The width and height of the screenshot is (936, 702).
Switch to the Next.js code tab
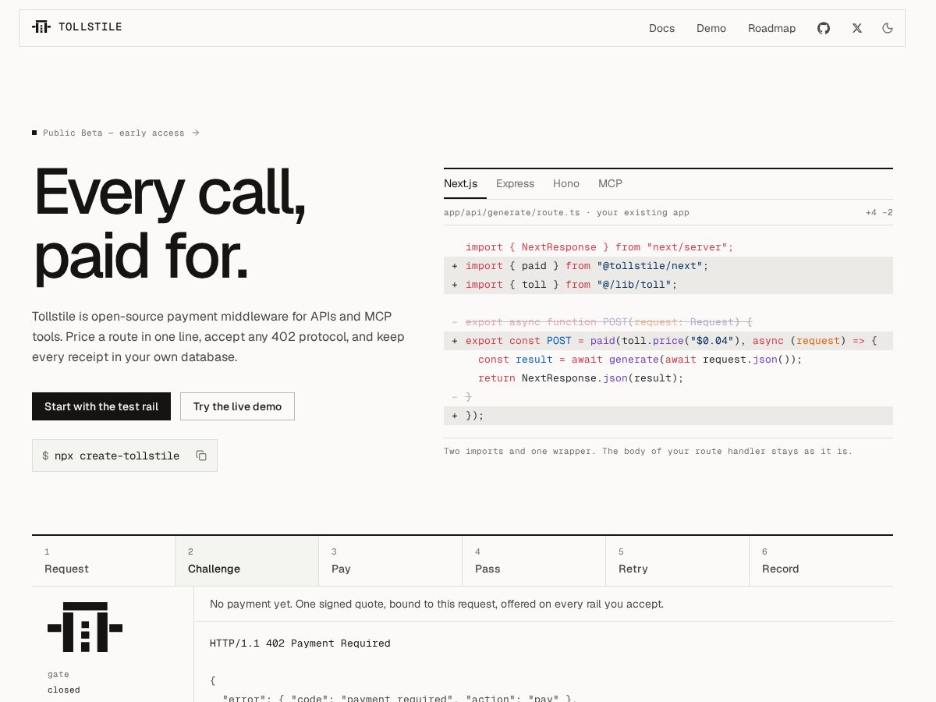pos(461,183)
